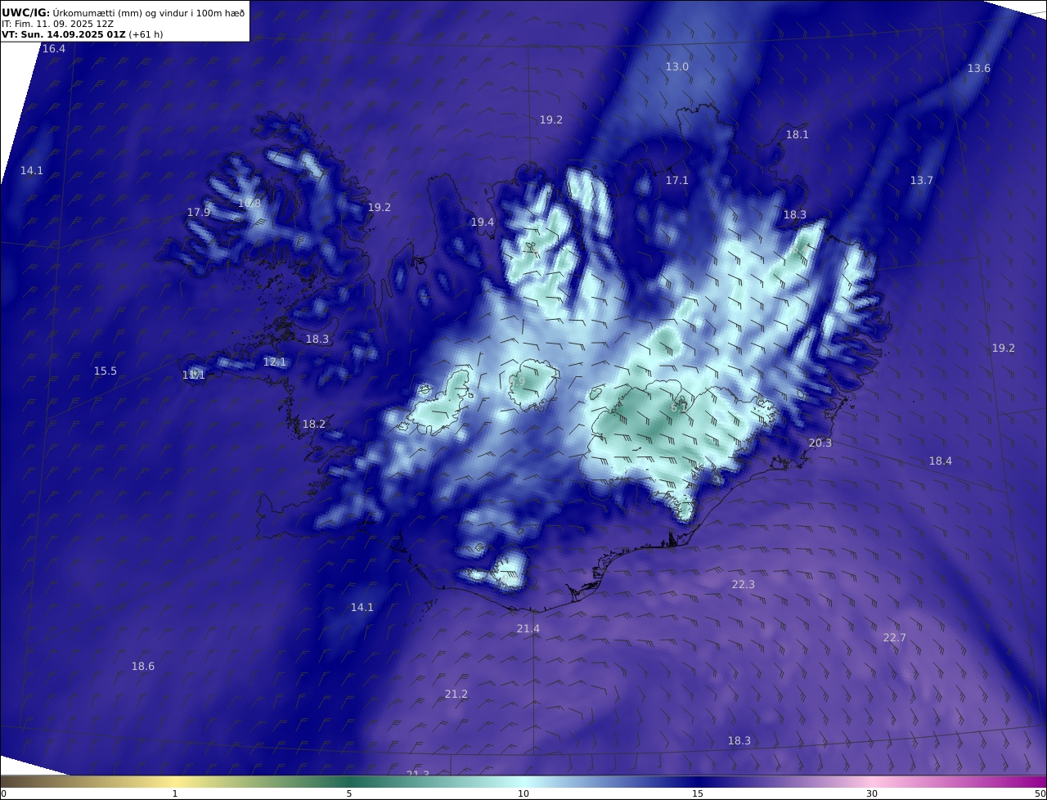The image size is (1047, 800).
Task: Click the 6.1 value on Vatnajökull
Action: click(679, 407)
